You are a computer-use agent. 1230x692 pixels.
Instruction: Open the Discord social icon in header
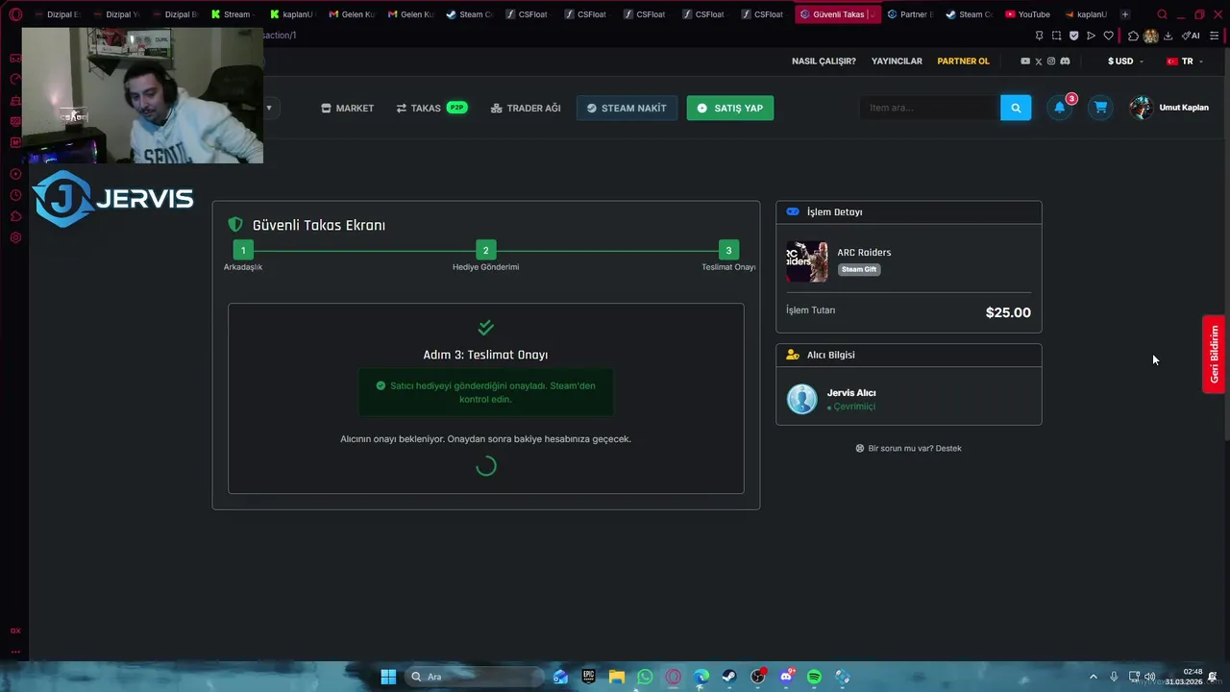click(x=1065, y=62)
